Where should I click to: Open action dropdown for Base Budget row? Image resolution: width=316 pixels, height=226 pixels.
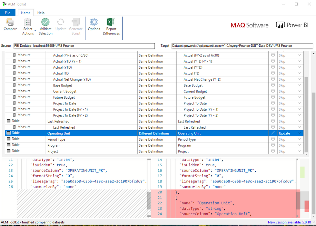pos(300,85)
